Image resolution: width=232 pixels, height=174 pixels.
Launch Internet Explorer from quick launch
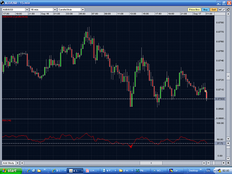click(29, 171)
